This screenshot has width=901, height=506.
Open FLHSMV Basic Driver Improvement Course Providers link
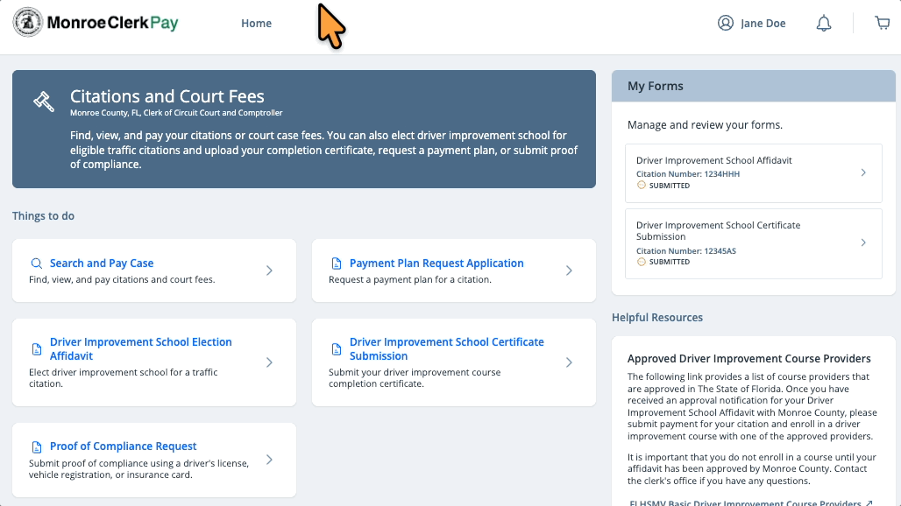745,502
